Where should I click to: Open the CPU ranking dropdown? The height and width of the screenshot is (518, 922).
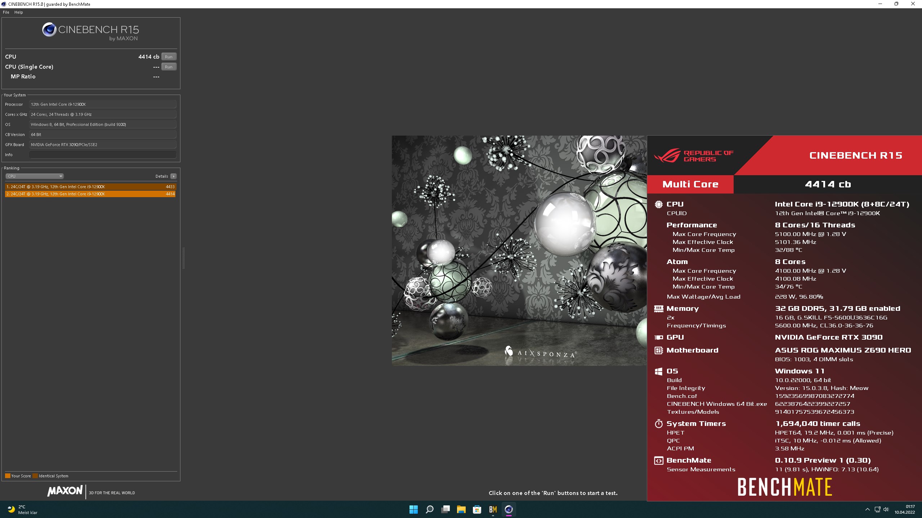[x=35, y=176]
